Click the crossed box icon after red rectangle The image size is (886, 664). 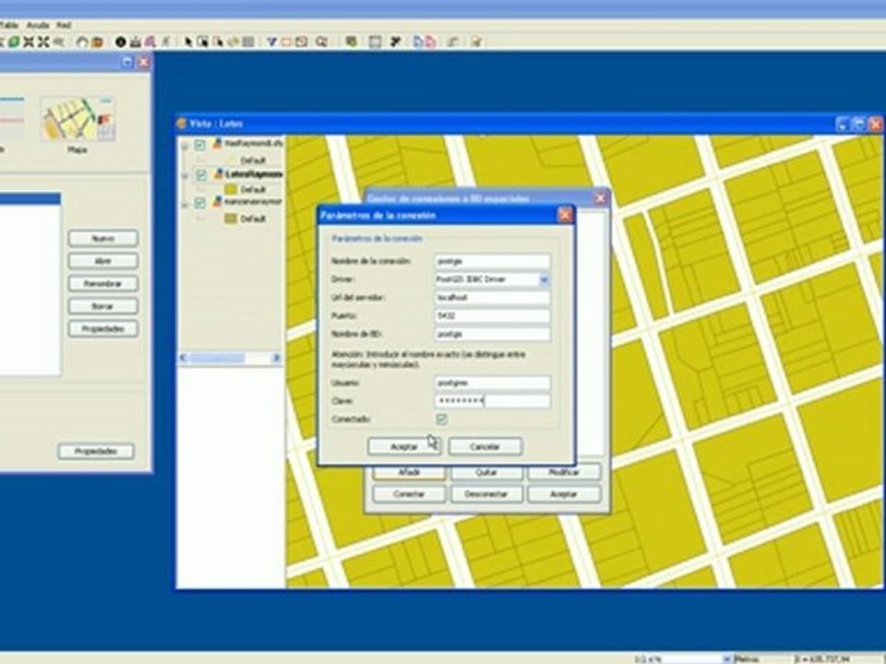click(302, 41)
